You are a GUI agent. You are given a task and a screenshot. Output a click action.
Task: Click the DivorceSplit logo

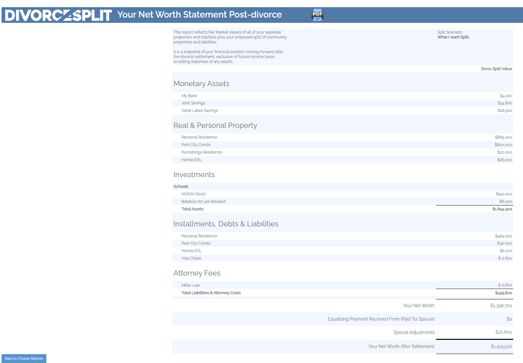point(58,15)
